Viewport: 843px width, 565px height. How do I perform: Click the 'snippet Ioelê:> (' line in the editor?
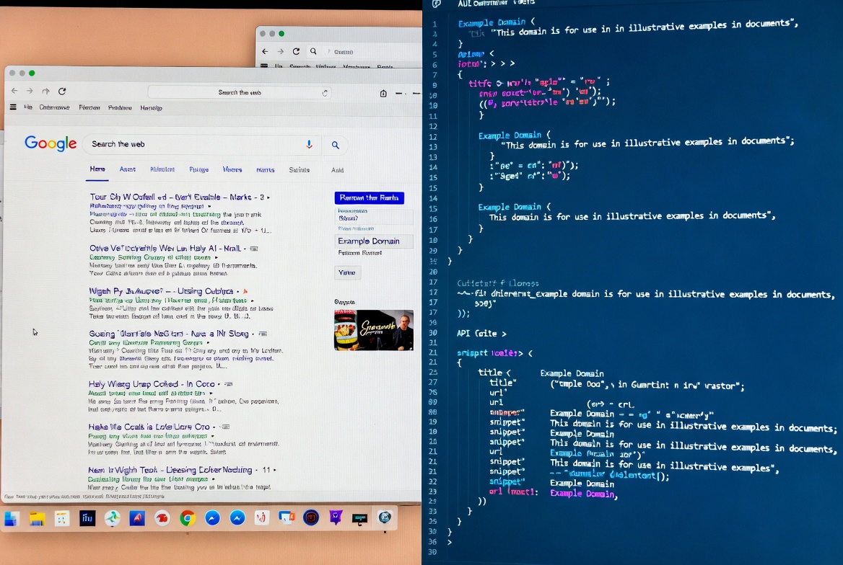click(x=494, y=353)
